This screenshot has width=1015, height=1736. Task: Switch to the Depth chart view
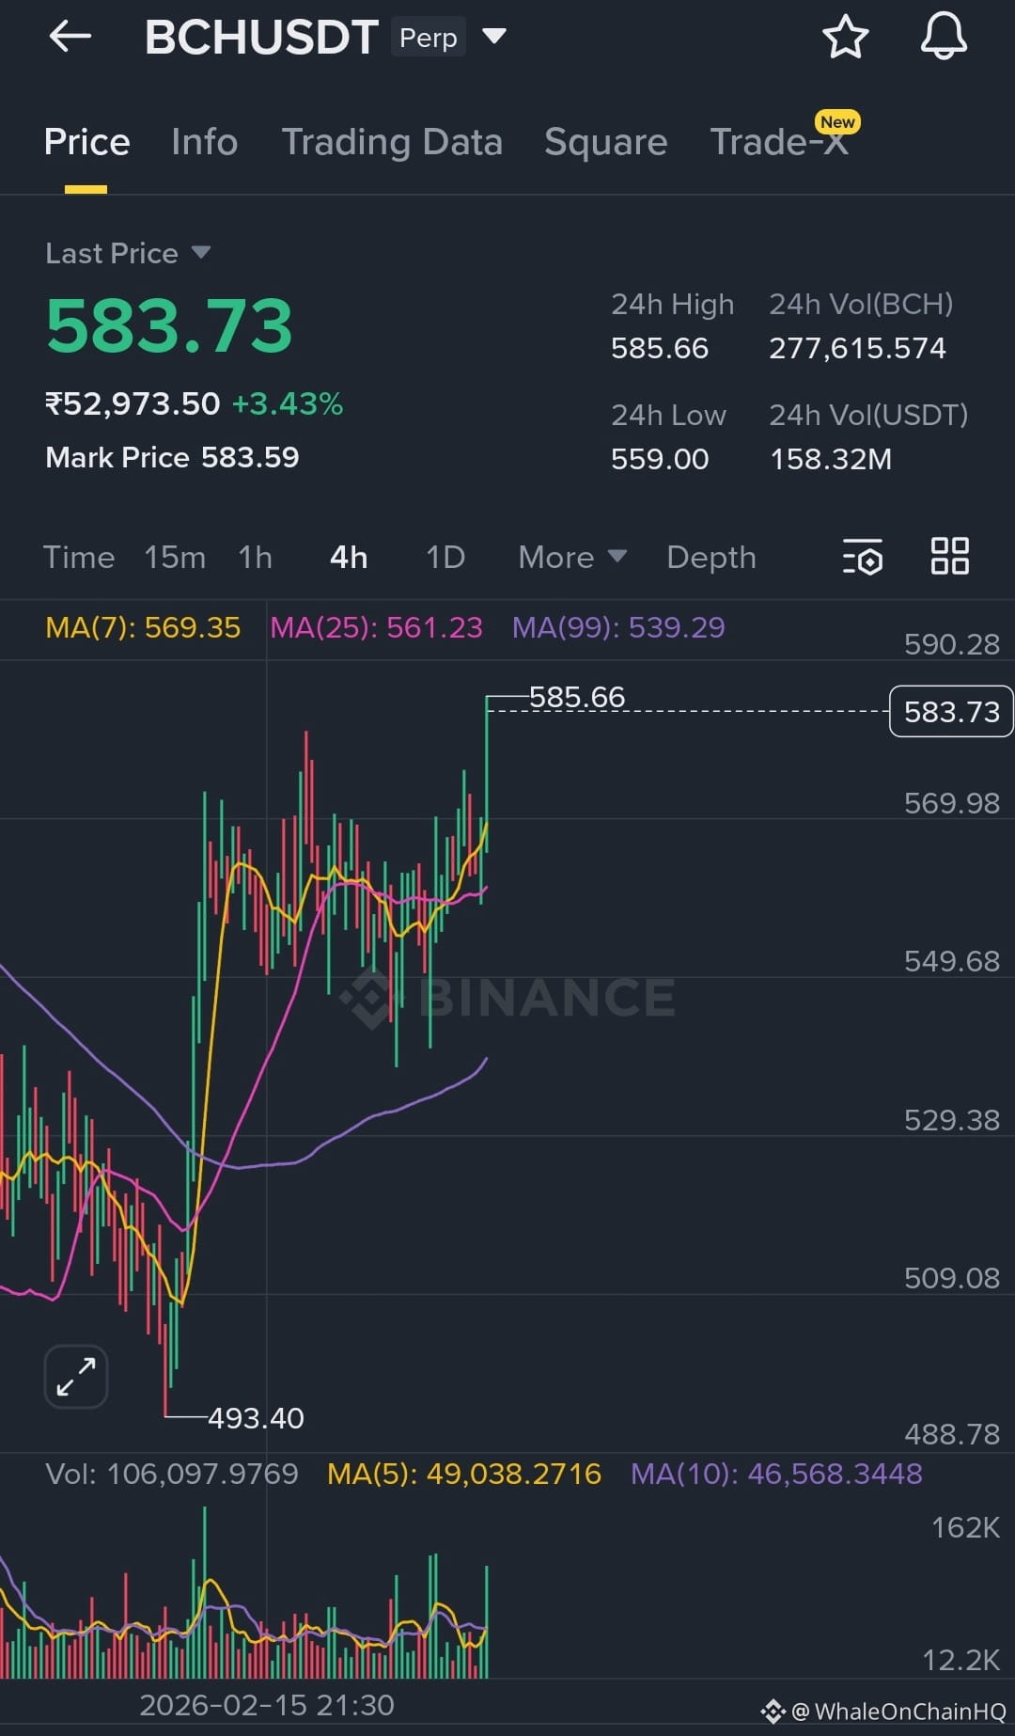pos(711,557)
